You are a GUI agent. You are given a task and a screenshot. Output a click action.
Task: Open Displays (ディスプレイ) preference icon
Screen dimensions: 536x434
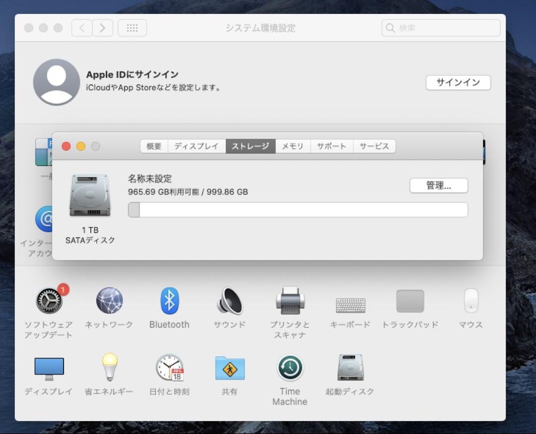click(49, 369)
